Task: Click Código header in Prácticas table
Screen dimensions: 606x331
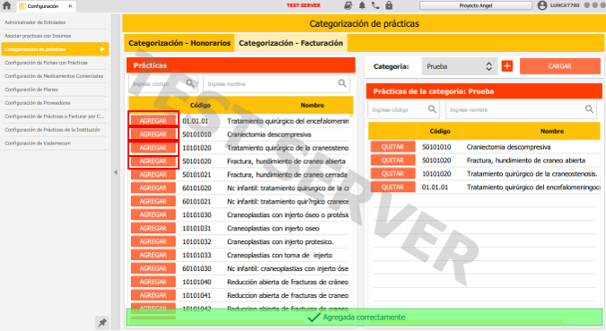Action: pyautogui.click(x=200, y=105)
